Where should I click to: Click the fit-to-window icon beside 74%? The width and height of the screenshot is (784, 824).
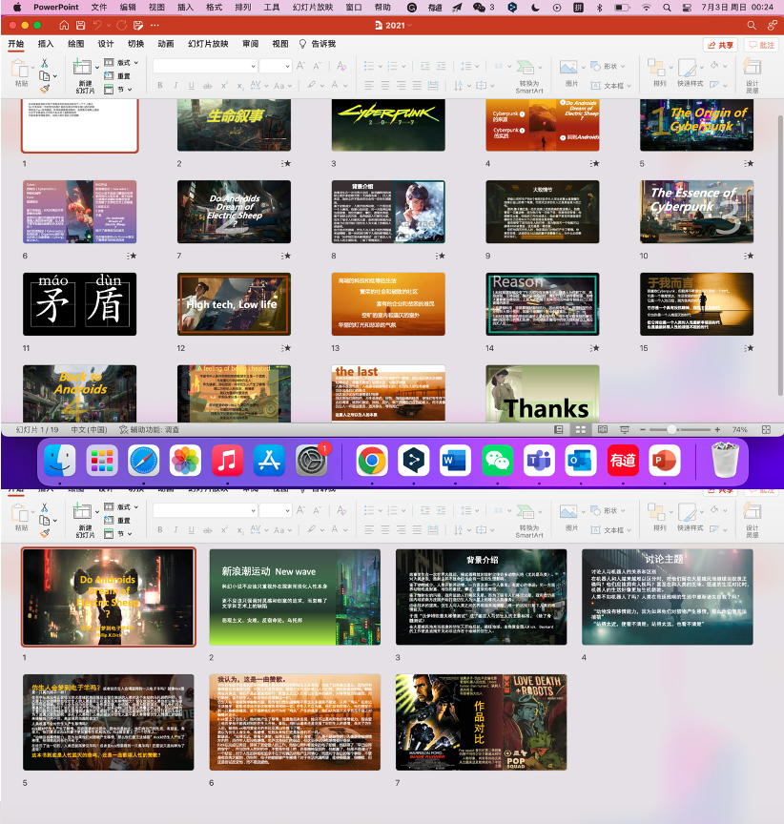tap(768, 430)
